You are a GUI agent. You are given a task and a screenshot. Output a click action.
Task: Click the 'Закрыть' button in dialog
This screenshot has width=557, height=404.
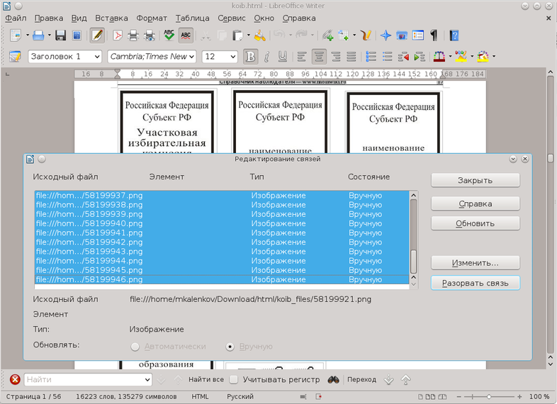(476, 180)
